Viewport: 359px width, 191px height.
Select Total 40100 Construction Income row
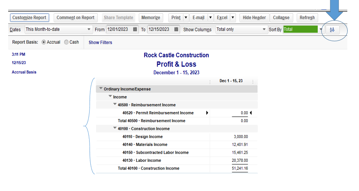pos(176,168)
